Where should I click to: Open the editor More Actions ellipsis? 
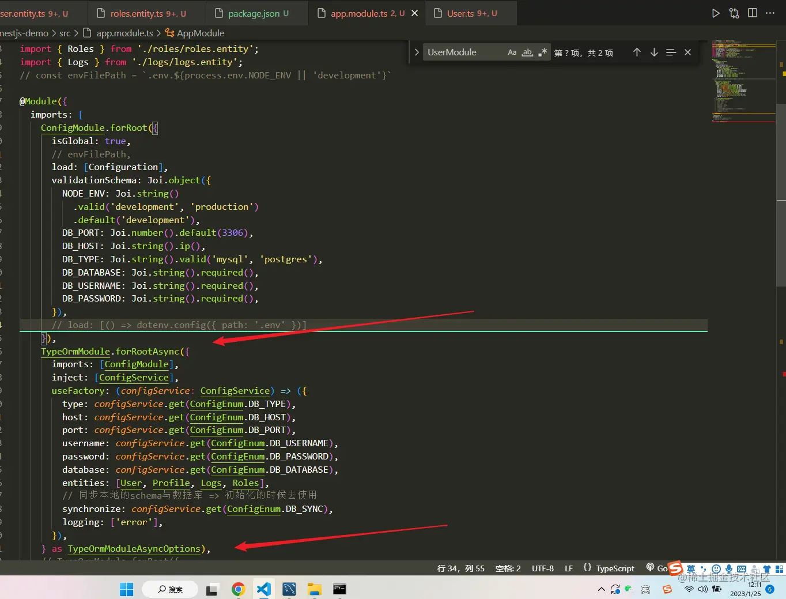[x=770, y=13]
